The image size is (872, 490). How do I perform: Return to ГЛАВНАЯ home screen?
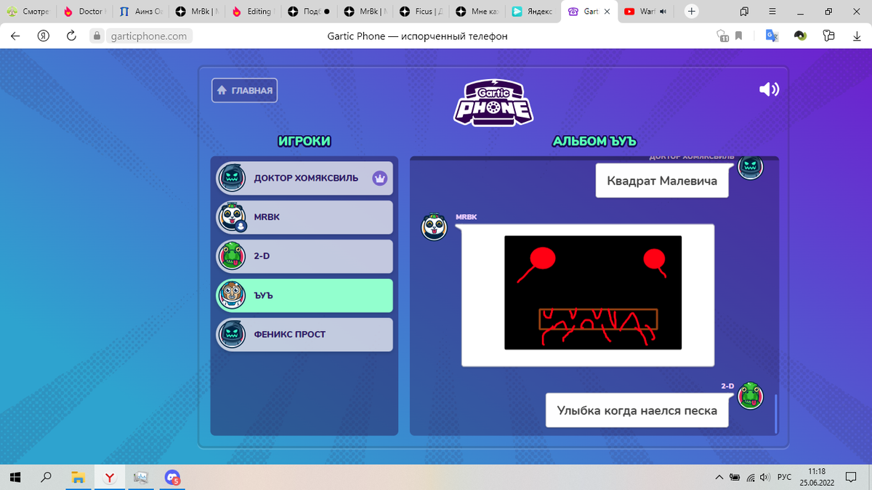[x=245, y=91]
